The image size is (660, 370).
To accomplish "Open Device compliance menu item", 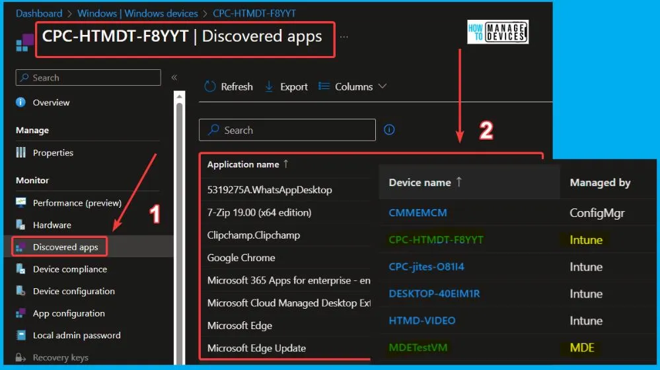I will click(x=70, y=269).
